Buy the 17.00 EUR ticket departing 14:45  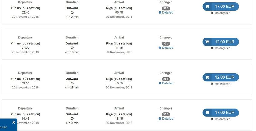point(224,113)
